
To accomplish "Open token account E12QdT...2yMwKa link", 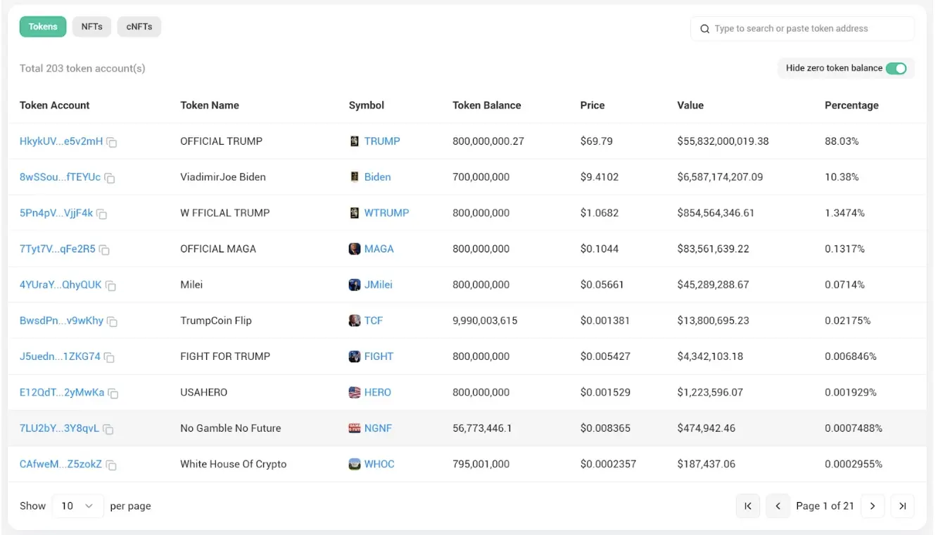I will pos(62,392).
